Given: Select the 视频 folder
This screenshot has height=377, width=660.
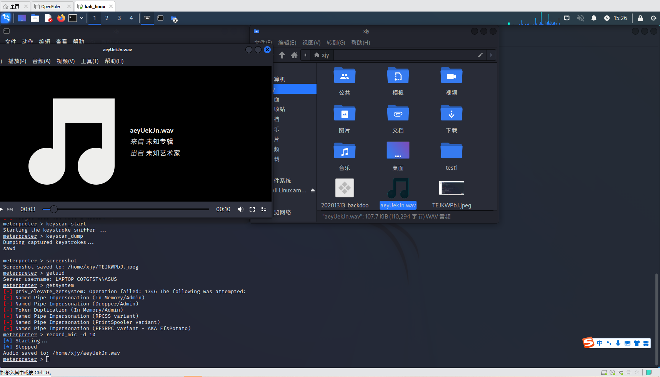Looking at the screenshot, I should tap(452, 81).
